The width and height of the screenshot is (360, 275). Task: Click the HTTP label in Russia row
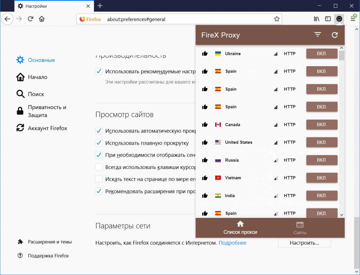pyautogui.click(x=290, y=160)
